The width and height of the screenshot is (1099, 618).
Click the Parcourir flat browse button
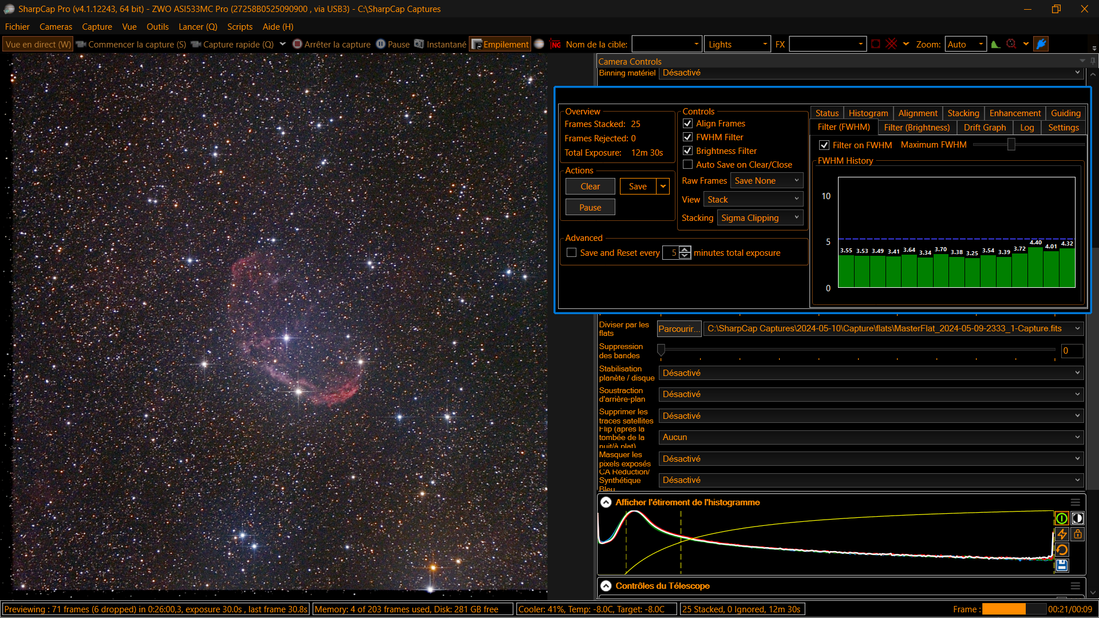679,329
